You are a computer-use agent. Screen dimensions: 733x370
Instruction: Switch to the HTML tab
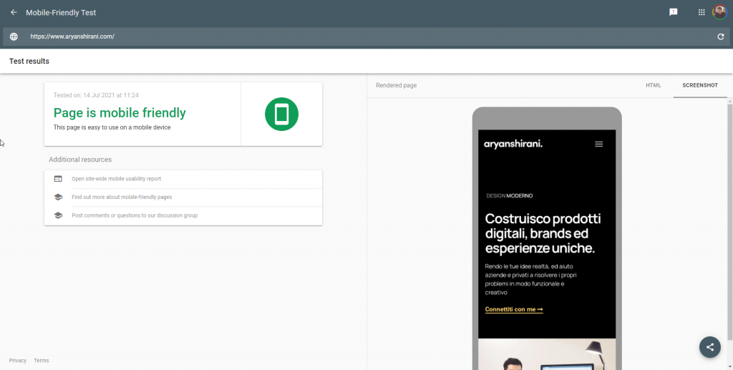click(x=653, y=85)
